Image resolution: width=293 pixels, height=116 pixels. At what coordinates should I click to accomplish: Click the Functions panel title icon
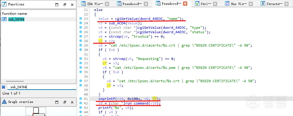coord(4,4)
